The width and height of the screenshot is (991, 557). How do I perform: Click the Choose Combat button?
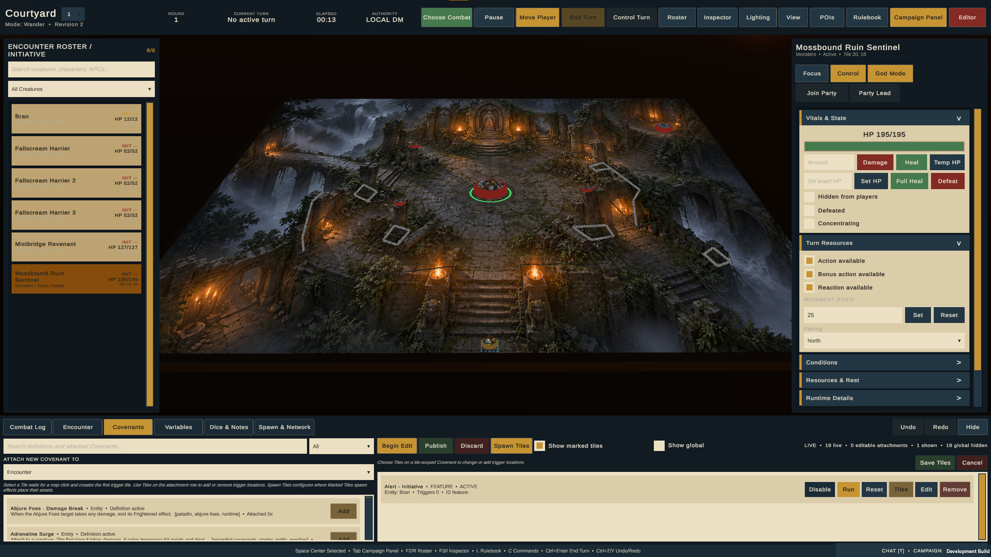pos(447,17)
